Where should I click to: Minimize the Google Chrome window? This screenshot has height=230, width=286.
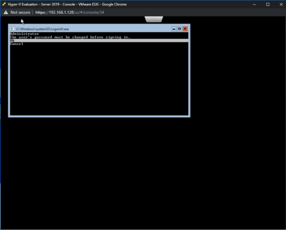(254, 4)
